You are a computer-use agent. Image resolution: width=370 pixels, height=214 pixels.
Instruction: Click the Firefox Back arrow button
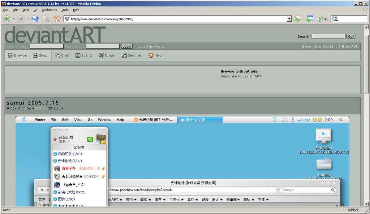point(7,19)
